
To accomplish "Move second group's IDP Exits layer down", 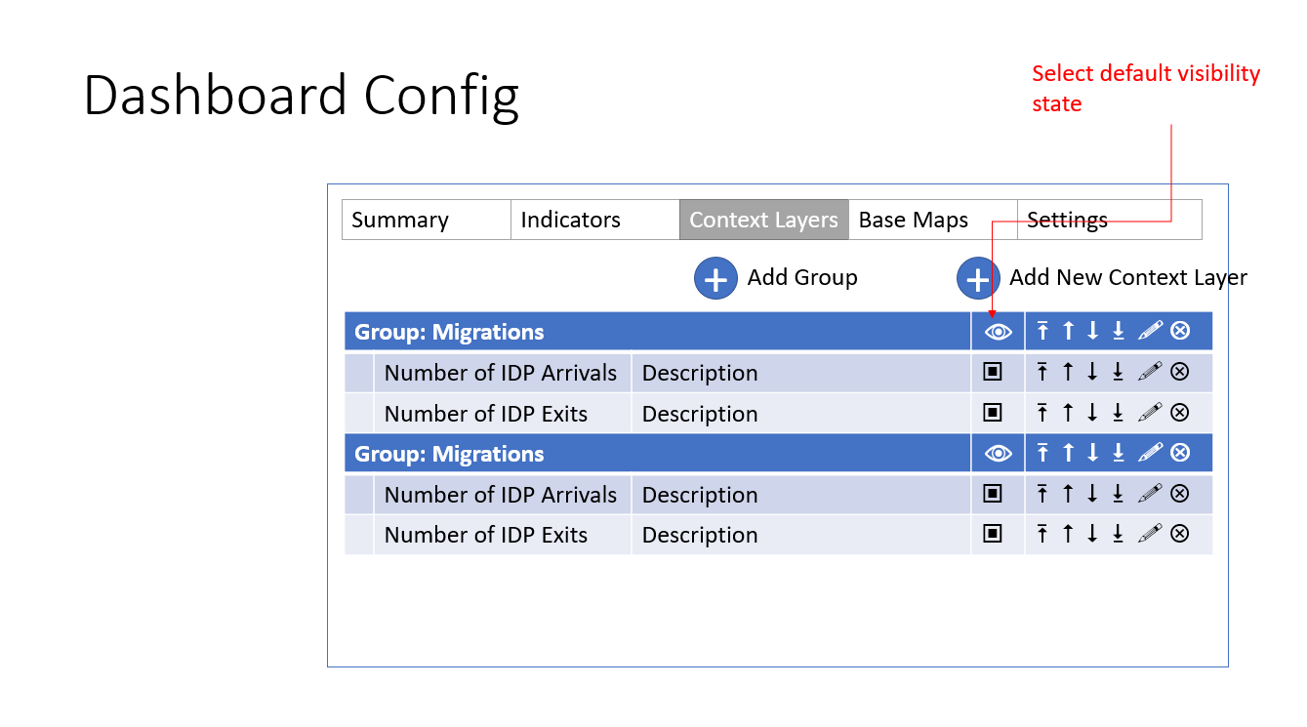I will tap(1092, 534).
